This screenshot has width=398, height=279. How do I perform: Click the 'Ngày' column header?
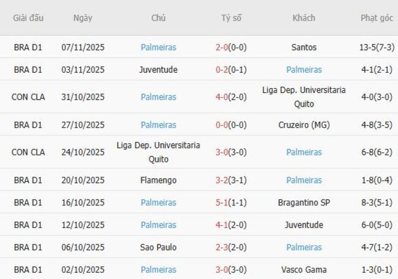(x=83, y=18)
